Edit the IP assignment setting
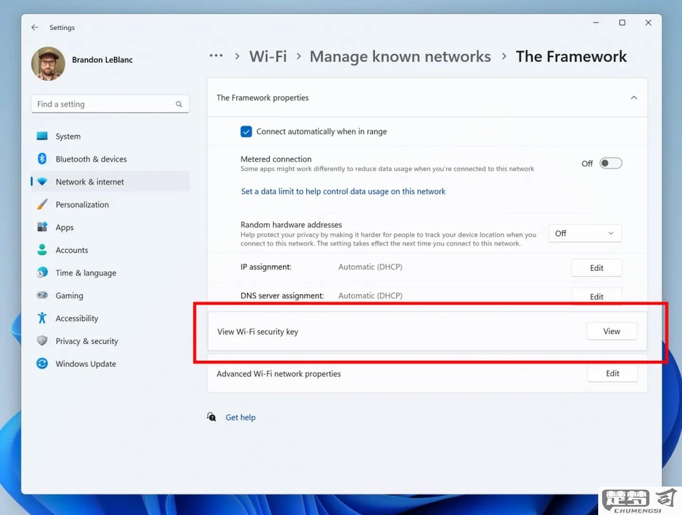This screenshot has height=515, width=682. coord(597,268)
